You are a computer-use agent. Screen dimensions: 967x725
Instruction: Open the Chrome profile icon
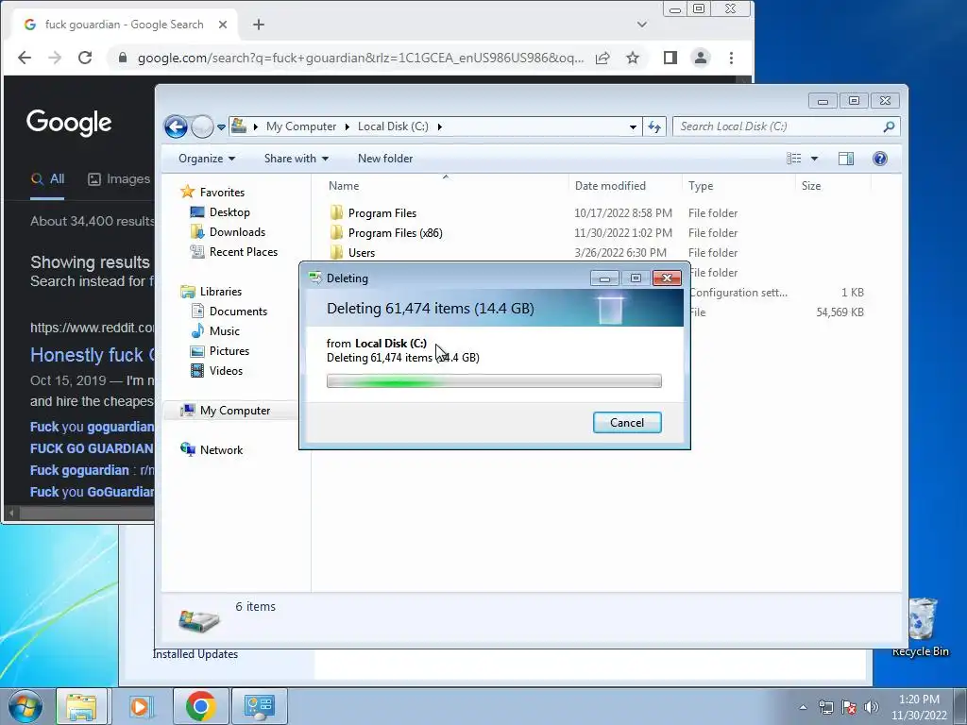[701, 58]
